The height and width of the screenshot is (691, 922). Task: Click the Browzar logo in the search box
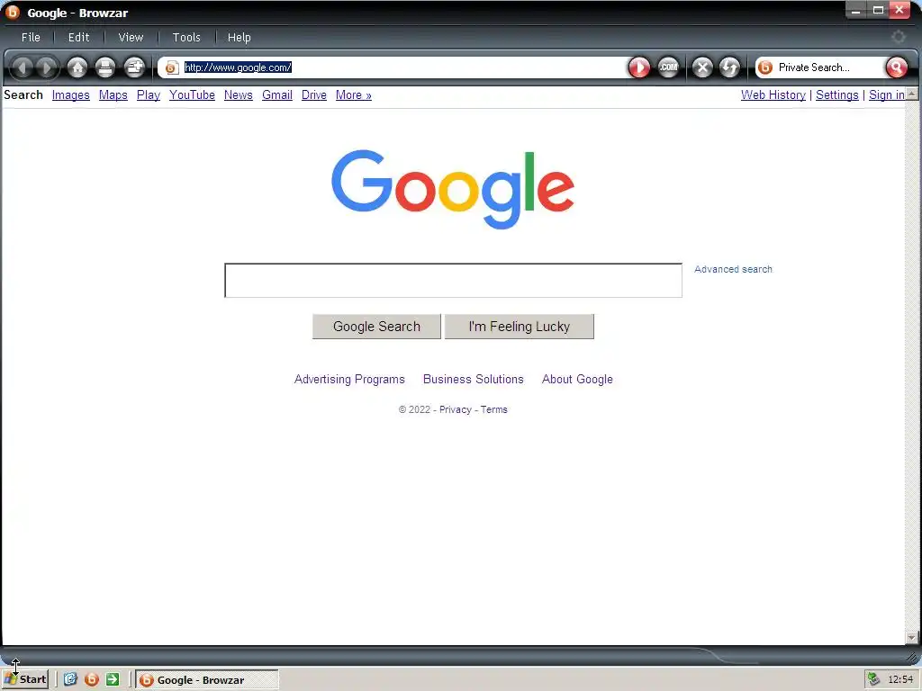pyautogui.click(x=765, y=67)
